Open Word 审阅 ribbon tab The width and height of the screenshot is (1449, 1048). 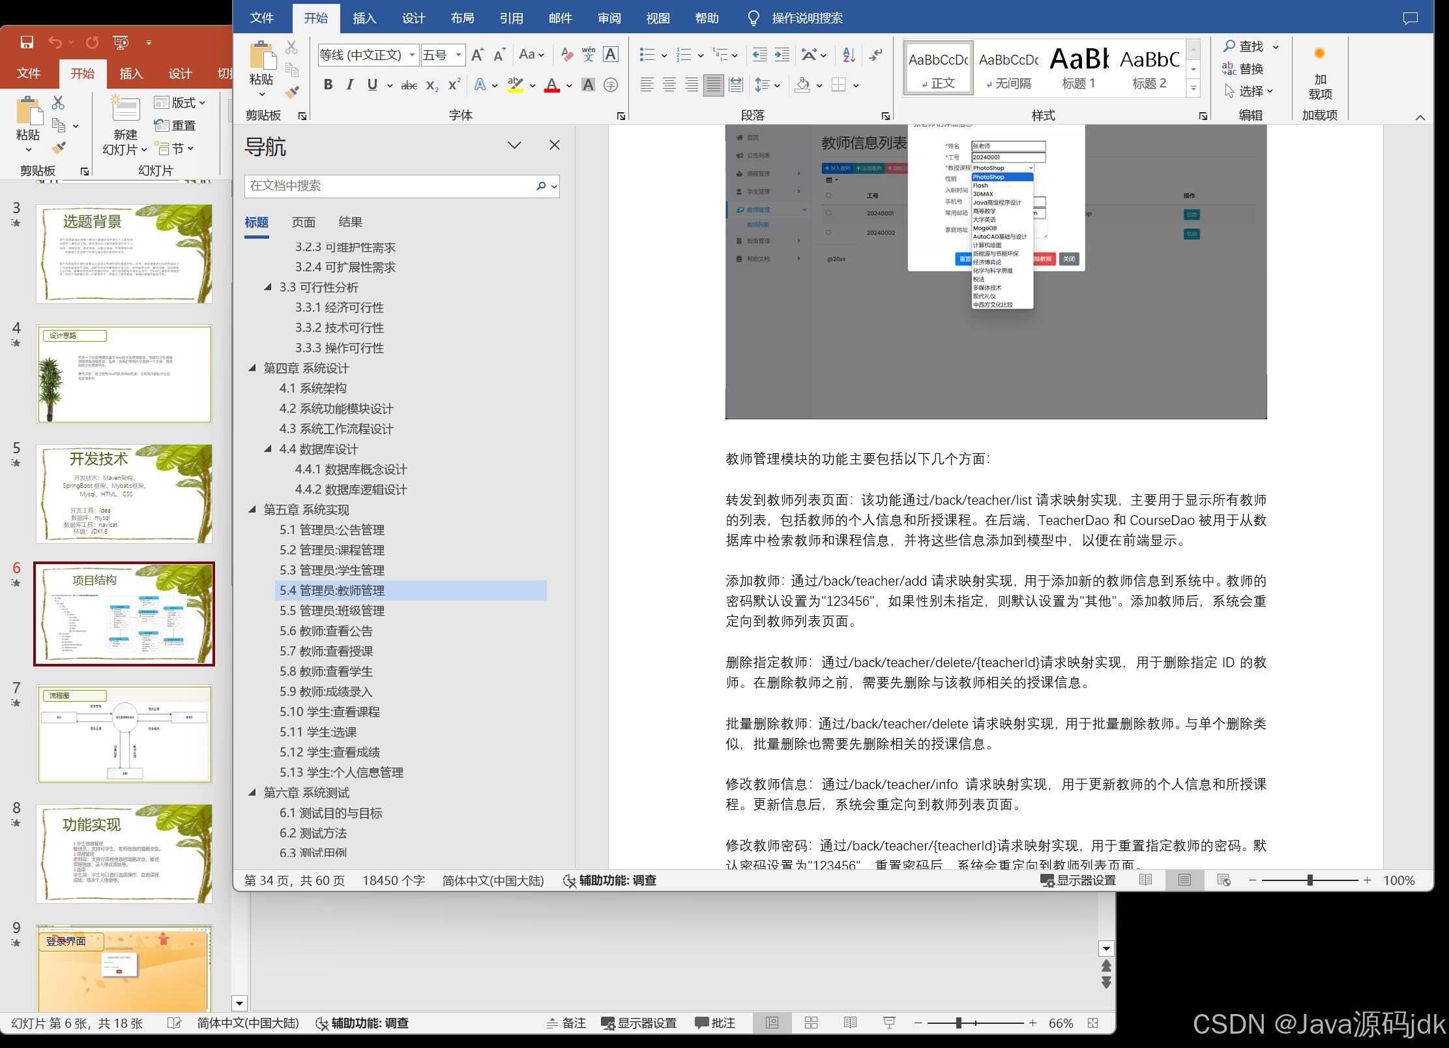pyautogui.click(x=609, y=18)
